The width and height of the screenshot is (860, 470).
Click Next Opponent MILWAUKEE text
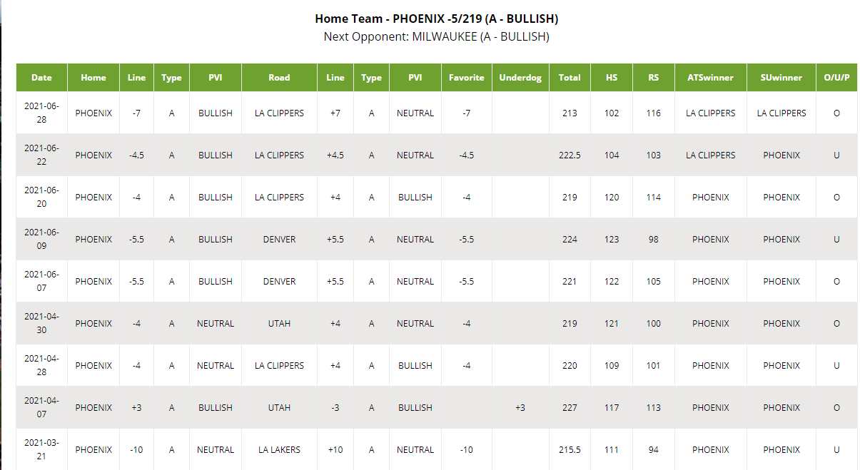pyautogui.click(x=437, y=36)
